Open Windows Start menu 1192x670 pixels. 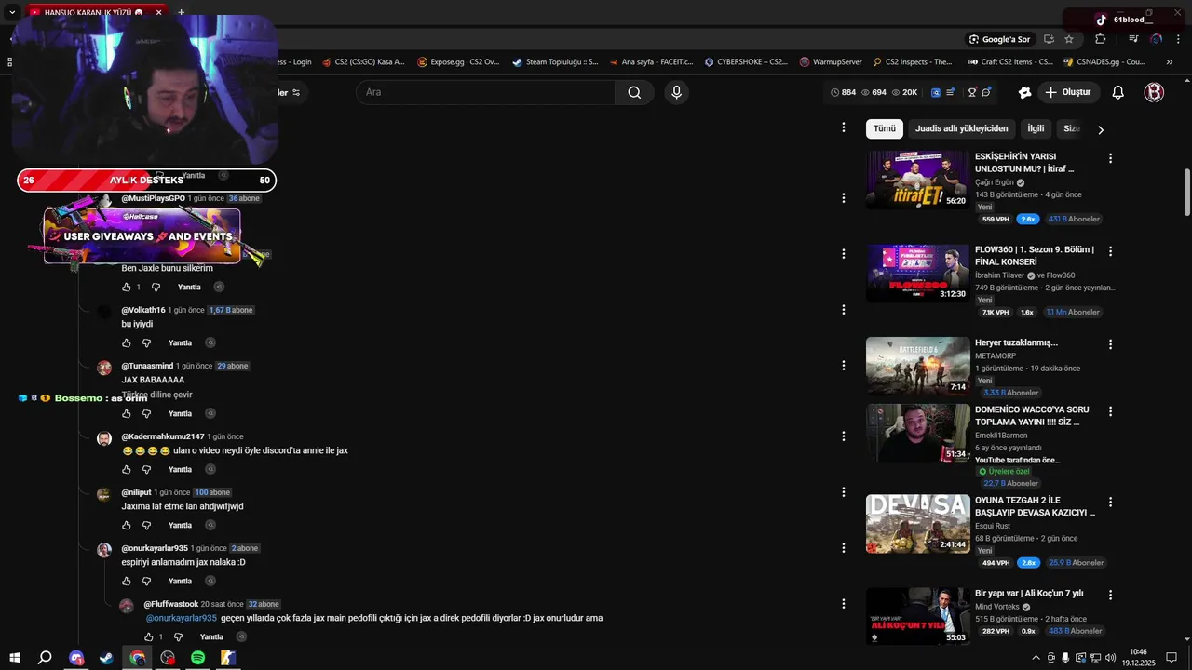click(x=15, y=658)
